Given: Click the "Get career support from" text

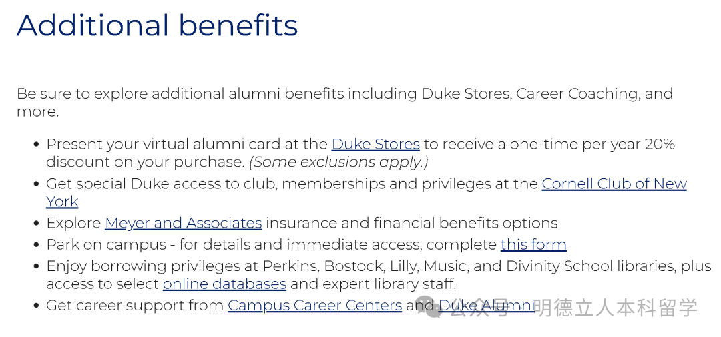Looking at the screenshot, I should [135, 306].
